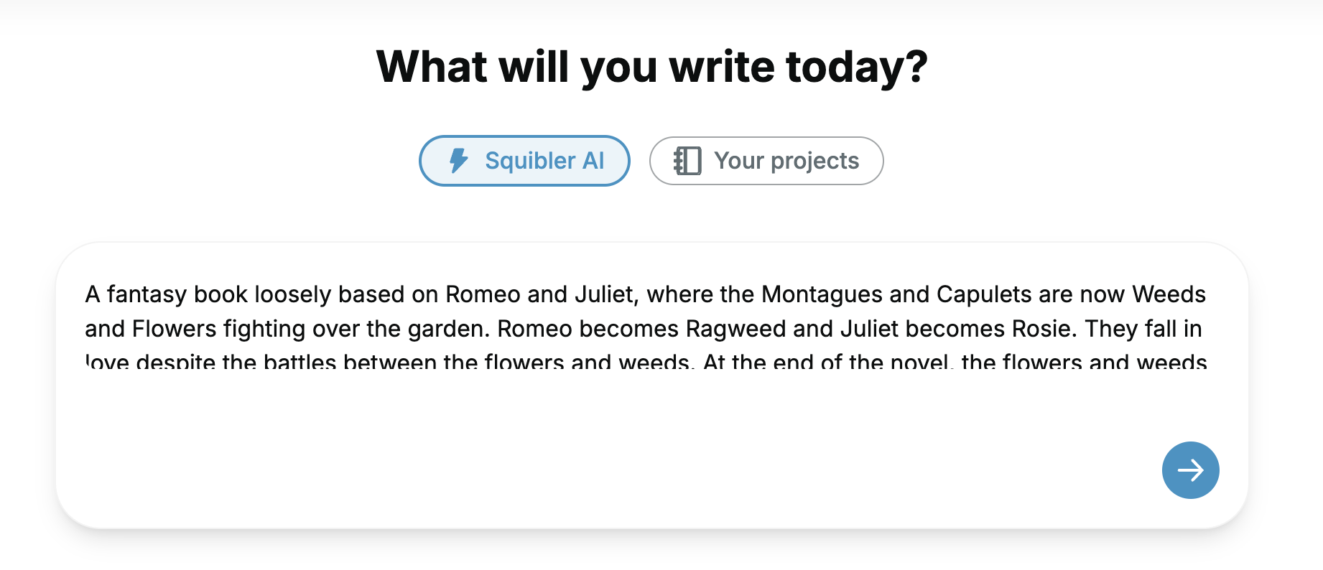Image resolution: width=1323 pixels, height=570 pixels.
Task: Click the lightning bolt icon
Action: point(458,161)
